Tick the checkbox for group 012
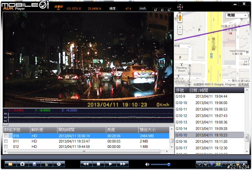Viewport: 252px width, 170px height. [6, 146]
